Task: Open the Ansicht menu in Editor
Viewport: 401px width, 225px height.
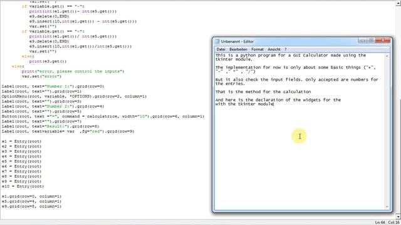Action: [274, 49]
